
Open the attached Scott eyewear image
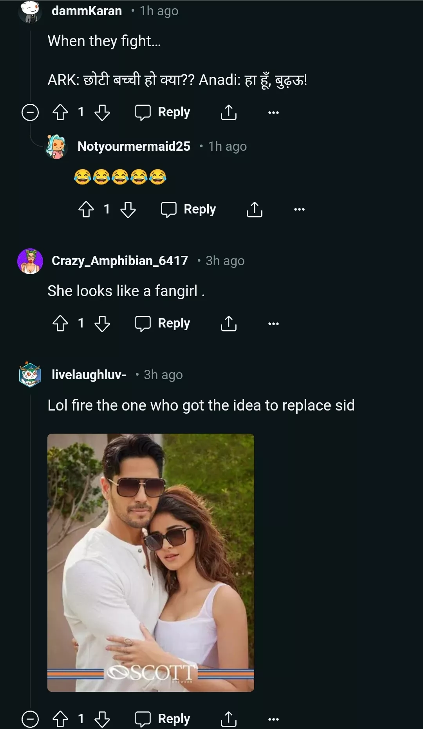point(151,563)
